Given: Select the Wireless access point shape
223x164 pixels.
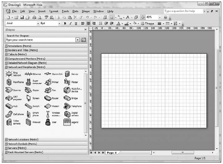Looking at the screenshot, I should (48, 114).
